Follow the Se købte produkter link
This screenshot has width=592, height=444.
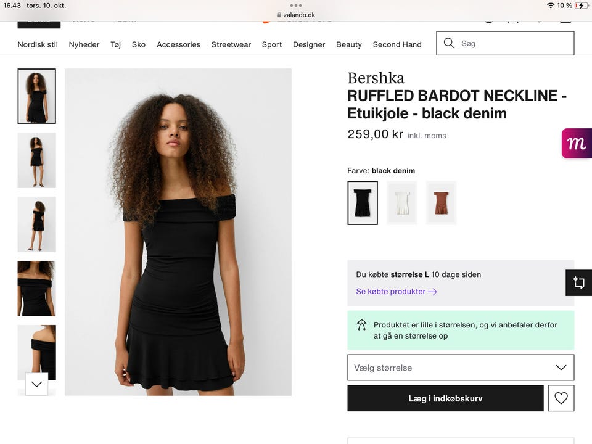point(391,292)
